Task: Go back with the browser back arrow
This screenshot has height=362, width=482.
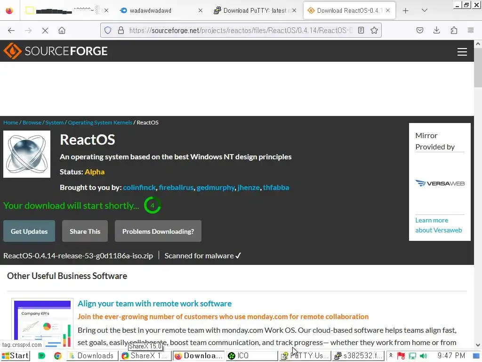Action: tap(11, 31)
